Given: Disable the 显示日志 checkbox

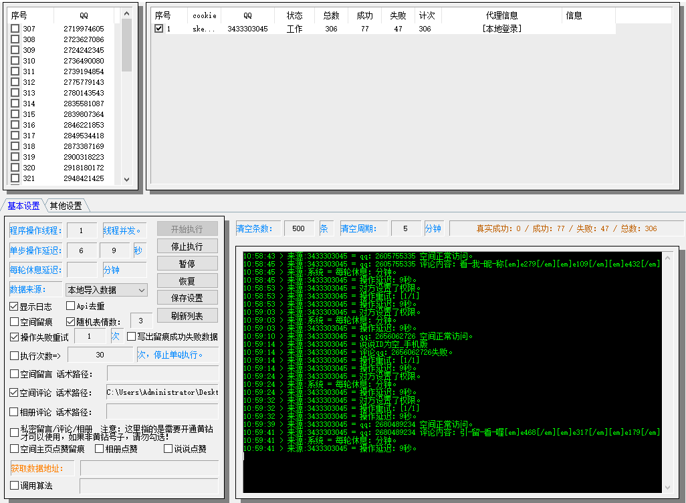Looking at the screenshot, I should tap(14, 307).
